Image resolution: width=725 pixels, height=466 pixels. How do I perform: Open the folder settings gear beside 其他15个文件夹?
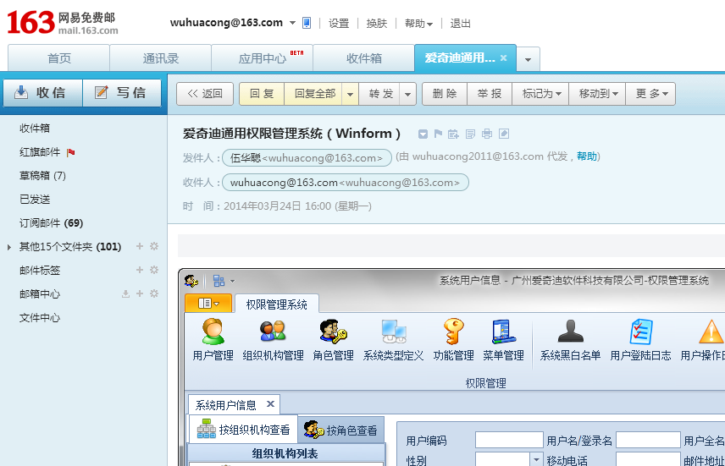(x=154, y=246)
